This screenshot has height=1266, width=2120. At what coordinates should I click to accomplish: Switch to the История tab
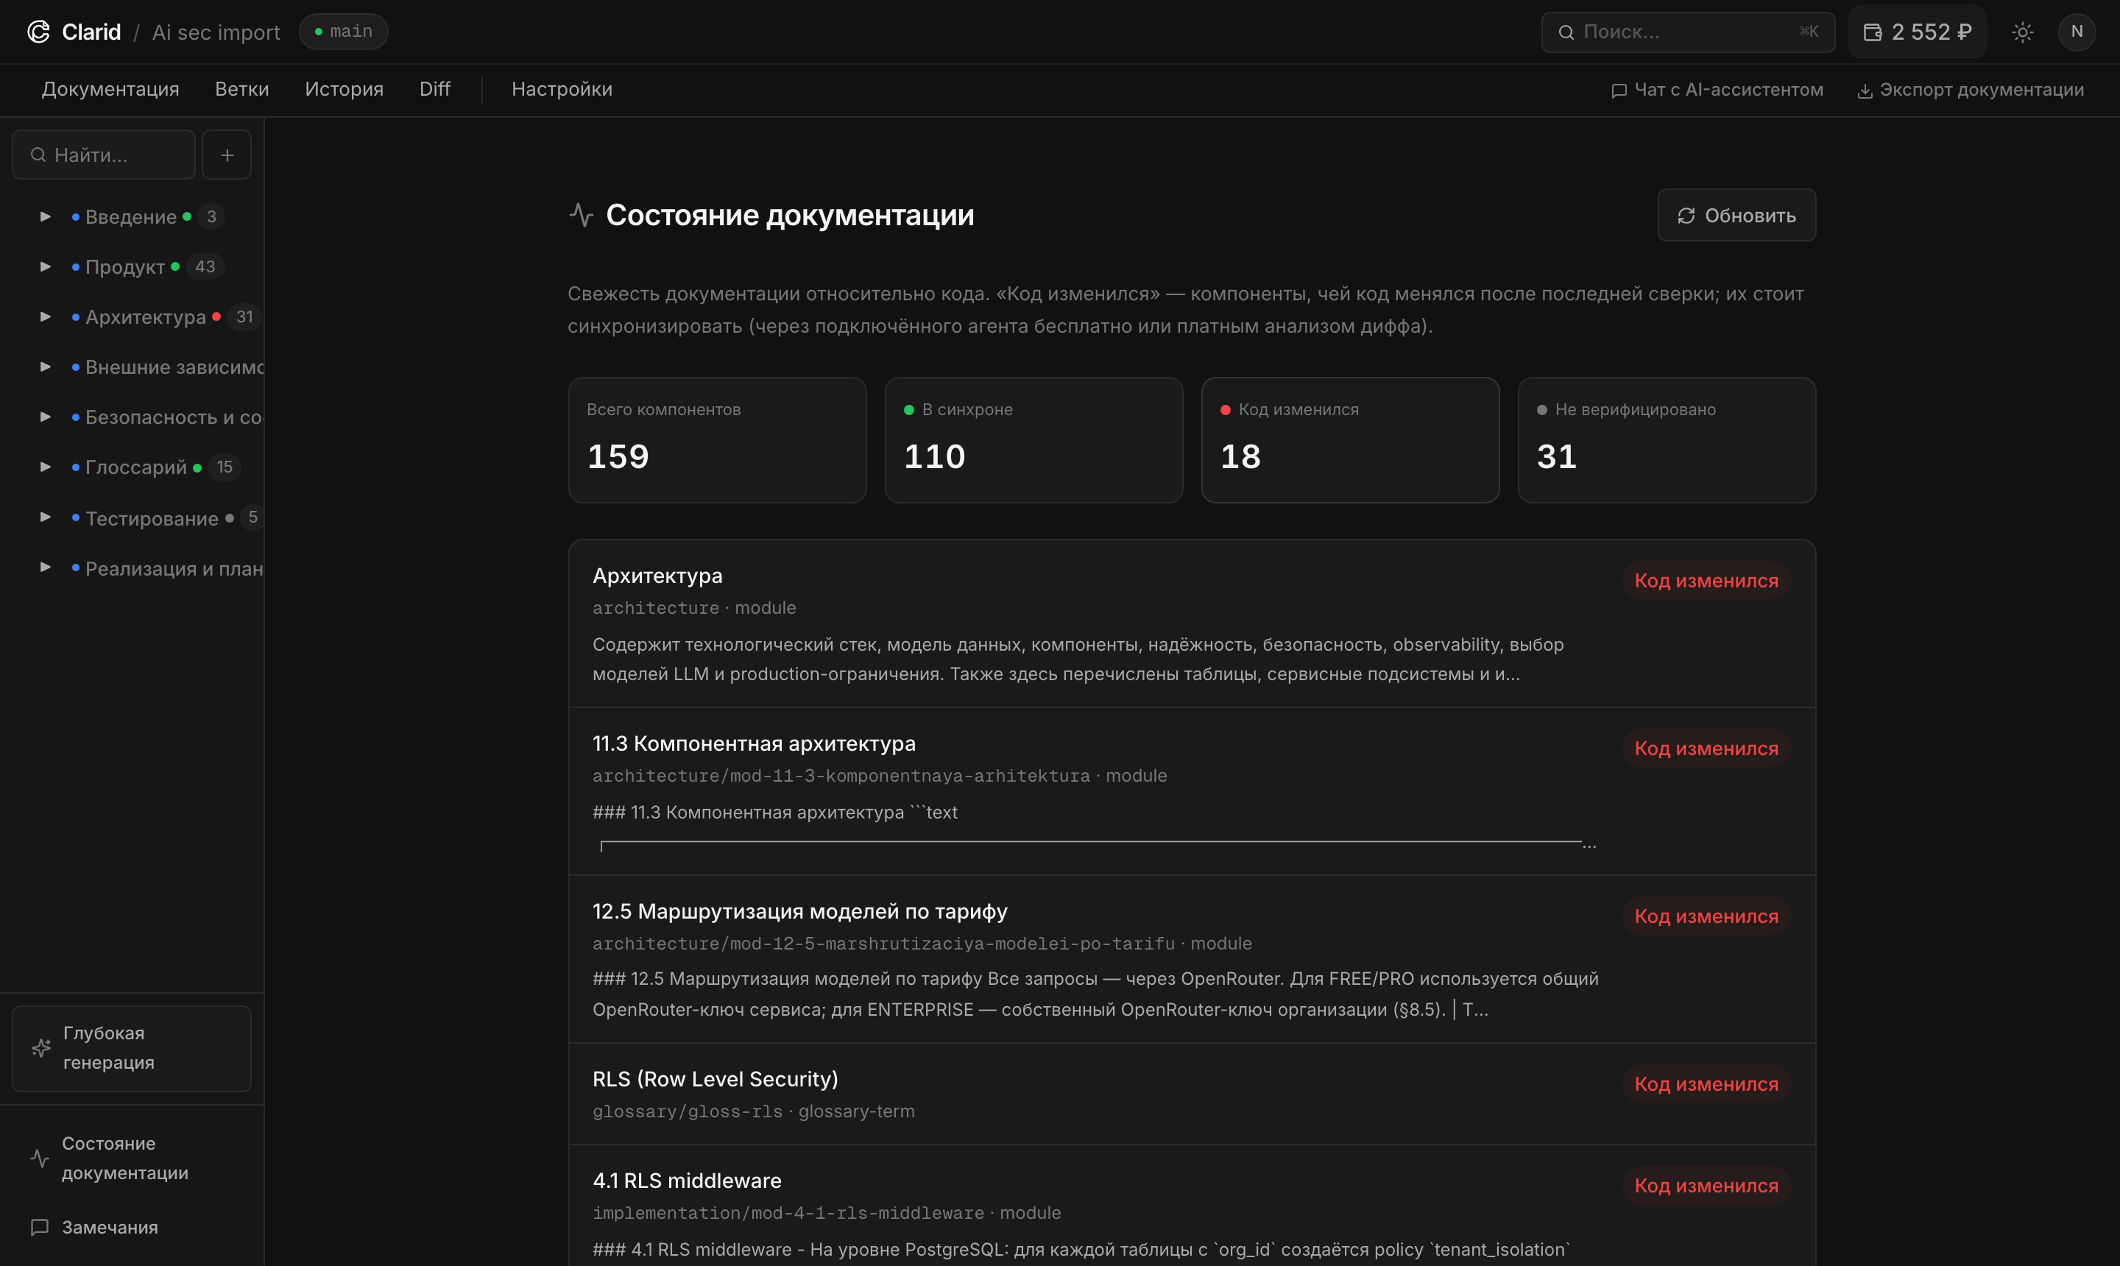344,90
